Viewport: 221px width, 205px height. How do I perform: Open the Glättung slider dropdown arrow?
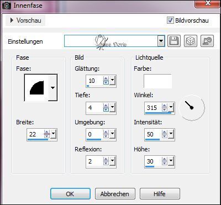(112, 81)
